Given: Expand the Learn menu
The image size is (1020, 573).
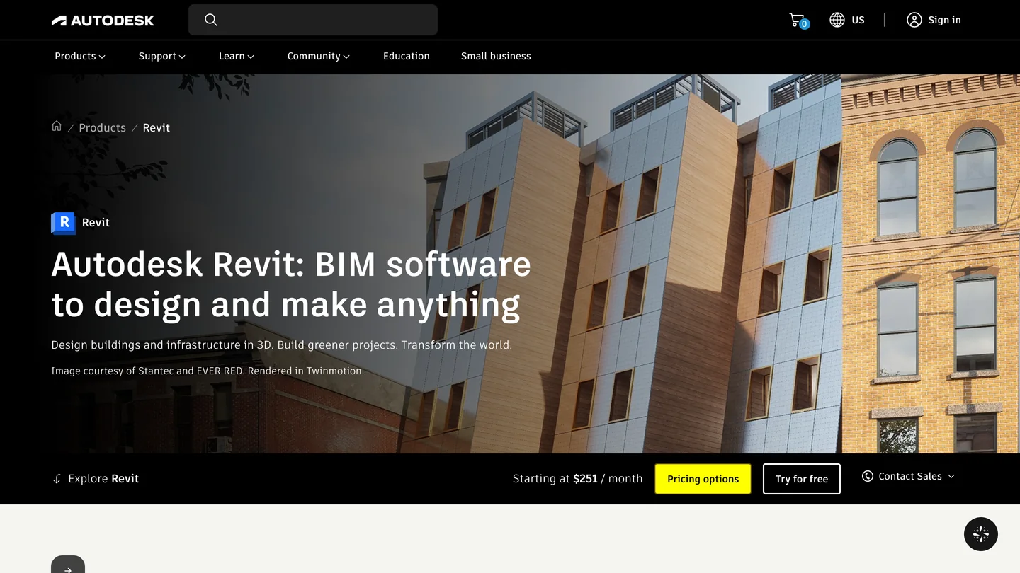Looking at the screenshot, I should pyautogui.click(x=237, y=56).
